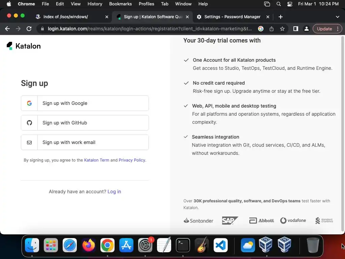Open the Privacy Policy link
This screenshot has height=259, width=345.
(132, 160)
